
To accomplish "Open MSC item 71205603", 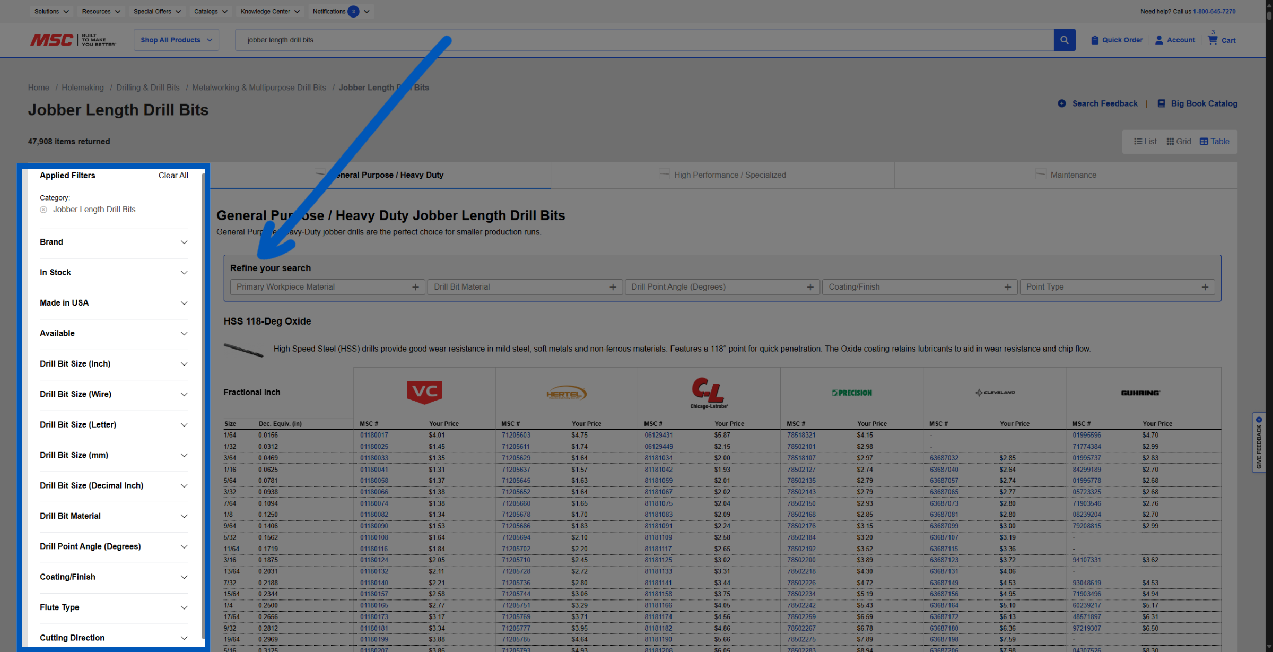I will coord(516,435).
